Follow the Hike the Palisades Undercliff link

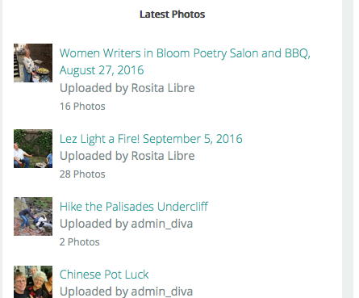[x=134, y=207]
